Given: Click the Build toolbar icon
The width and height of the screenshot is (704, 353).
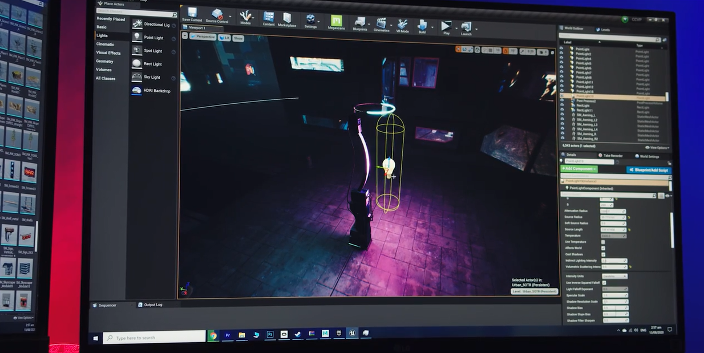Looking at the screenshot, I should (x=422, y=26).
